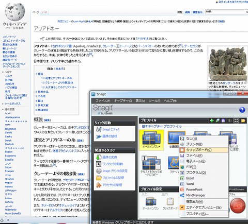The image size is (248, 224).
Task: Open Snagit キャプチャ menu
Action: click(123, 100)
